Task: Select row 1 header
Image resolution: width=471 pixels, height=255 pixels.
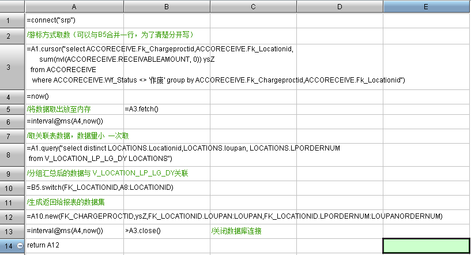Action: pos(12,20)
